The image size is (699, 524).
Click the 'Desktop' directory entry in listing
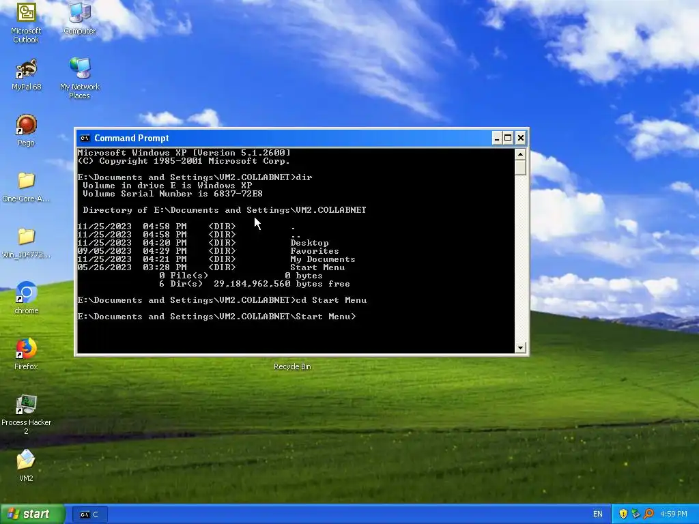click(309, 243)
